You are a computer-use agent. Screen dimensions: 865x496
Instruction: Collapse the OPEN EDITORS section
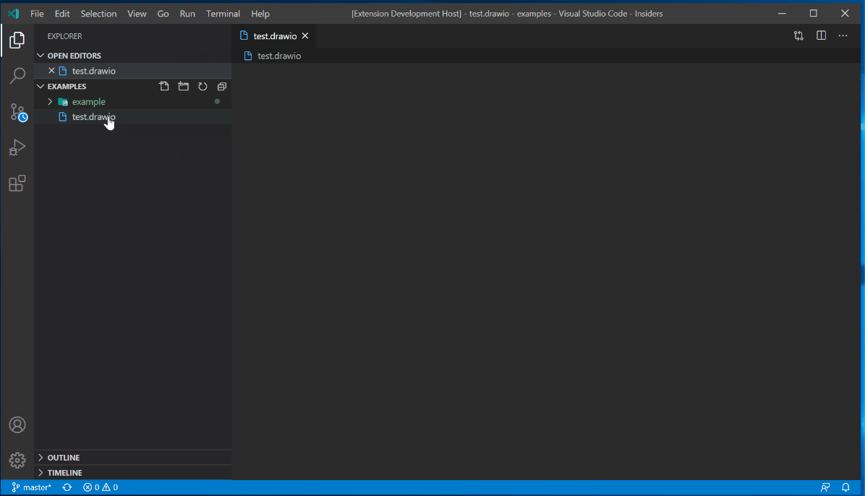[x=41, y=55]
